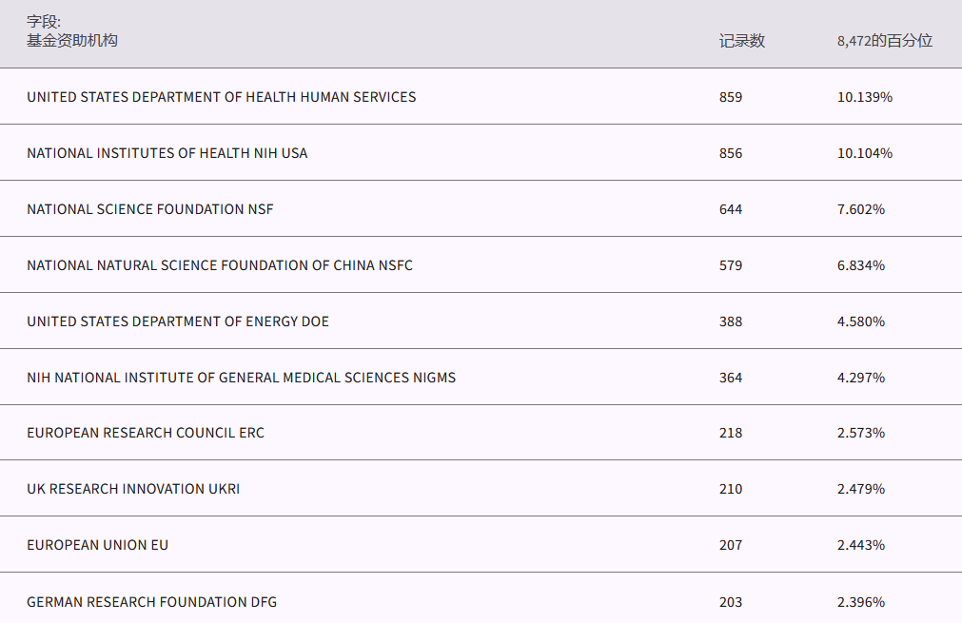The height and width of the screenshot is (623, 962).
Task: Click NIH National Institute of General Medical Sciences
Action: click(241, 378)
